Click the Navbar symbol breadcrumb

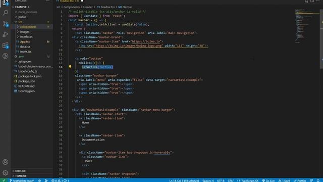pyautogui.click(x=125, y=7)
